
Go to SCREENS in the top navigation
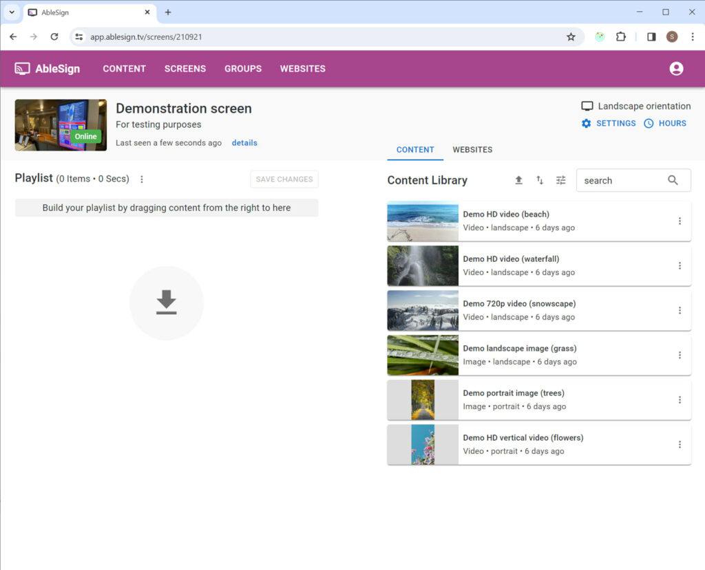[x=185, y=69]
